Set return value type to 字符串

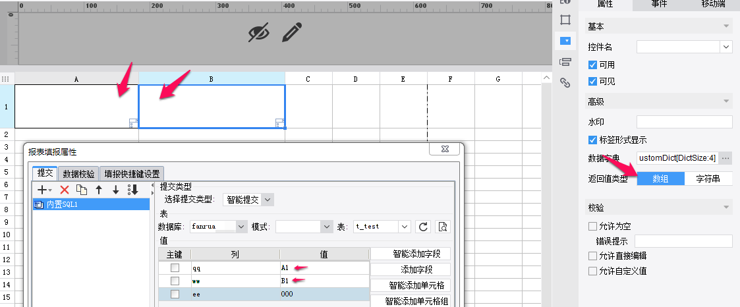pyautogui.click(x=708, y=179)
